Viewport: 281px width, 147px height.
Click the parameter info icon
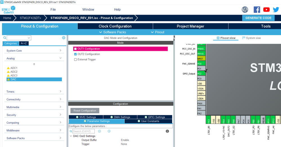tap(167, 131)
